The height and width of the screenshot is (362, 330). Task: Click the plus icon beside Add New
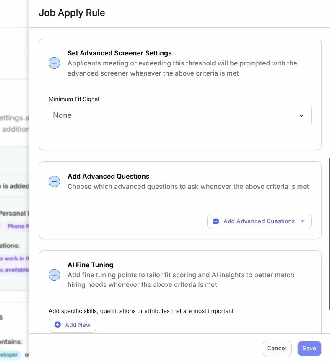coord(57,325)
